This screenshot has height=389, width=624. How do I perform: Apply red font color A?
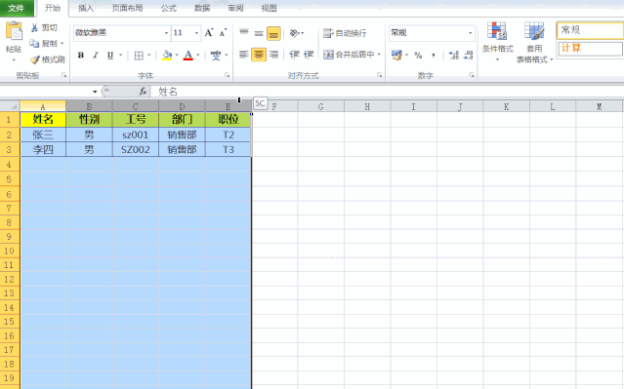click(188, 56)
